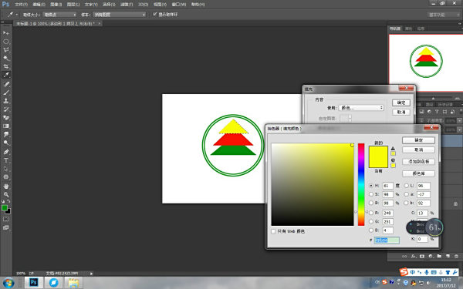Image resolution: width=463 pixels, height=289 pixels.
Task: Click the out-of-gamut warning triangle icon
Action: (393, 148)
